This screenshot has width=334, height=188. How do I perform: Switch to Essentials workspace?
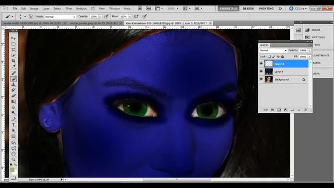228,8
